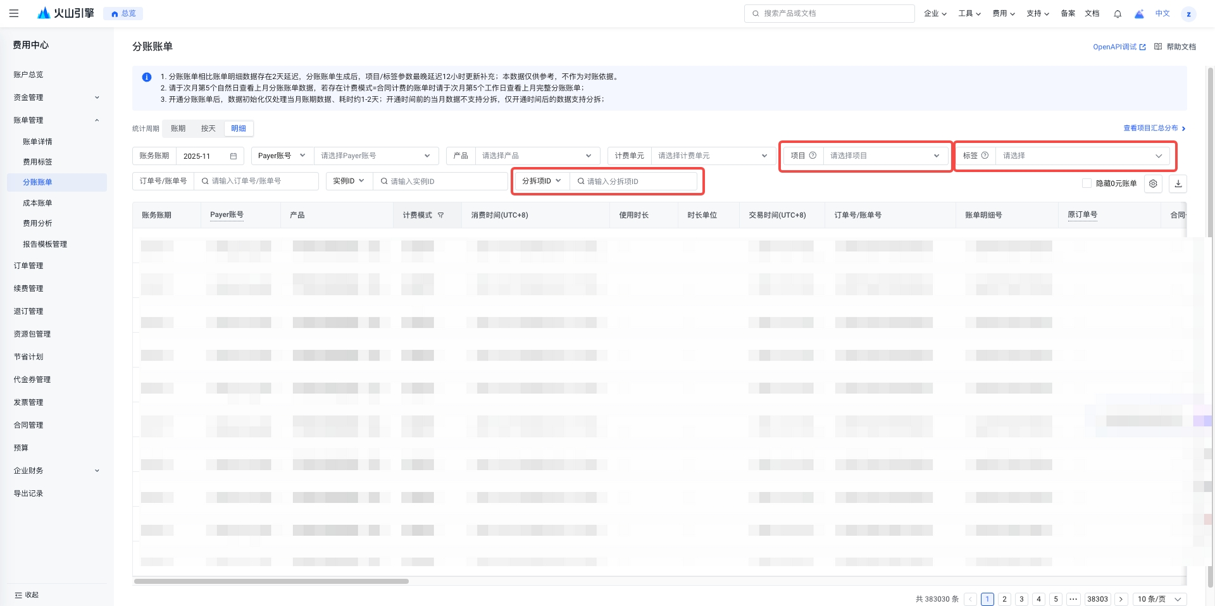The image size is (1215, 606).
Task: Click the table settings gear icon
Action: 1153,183
